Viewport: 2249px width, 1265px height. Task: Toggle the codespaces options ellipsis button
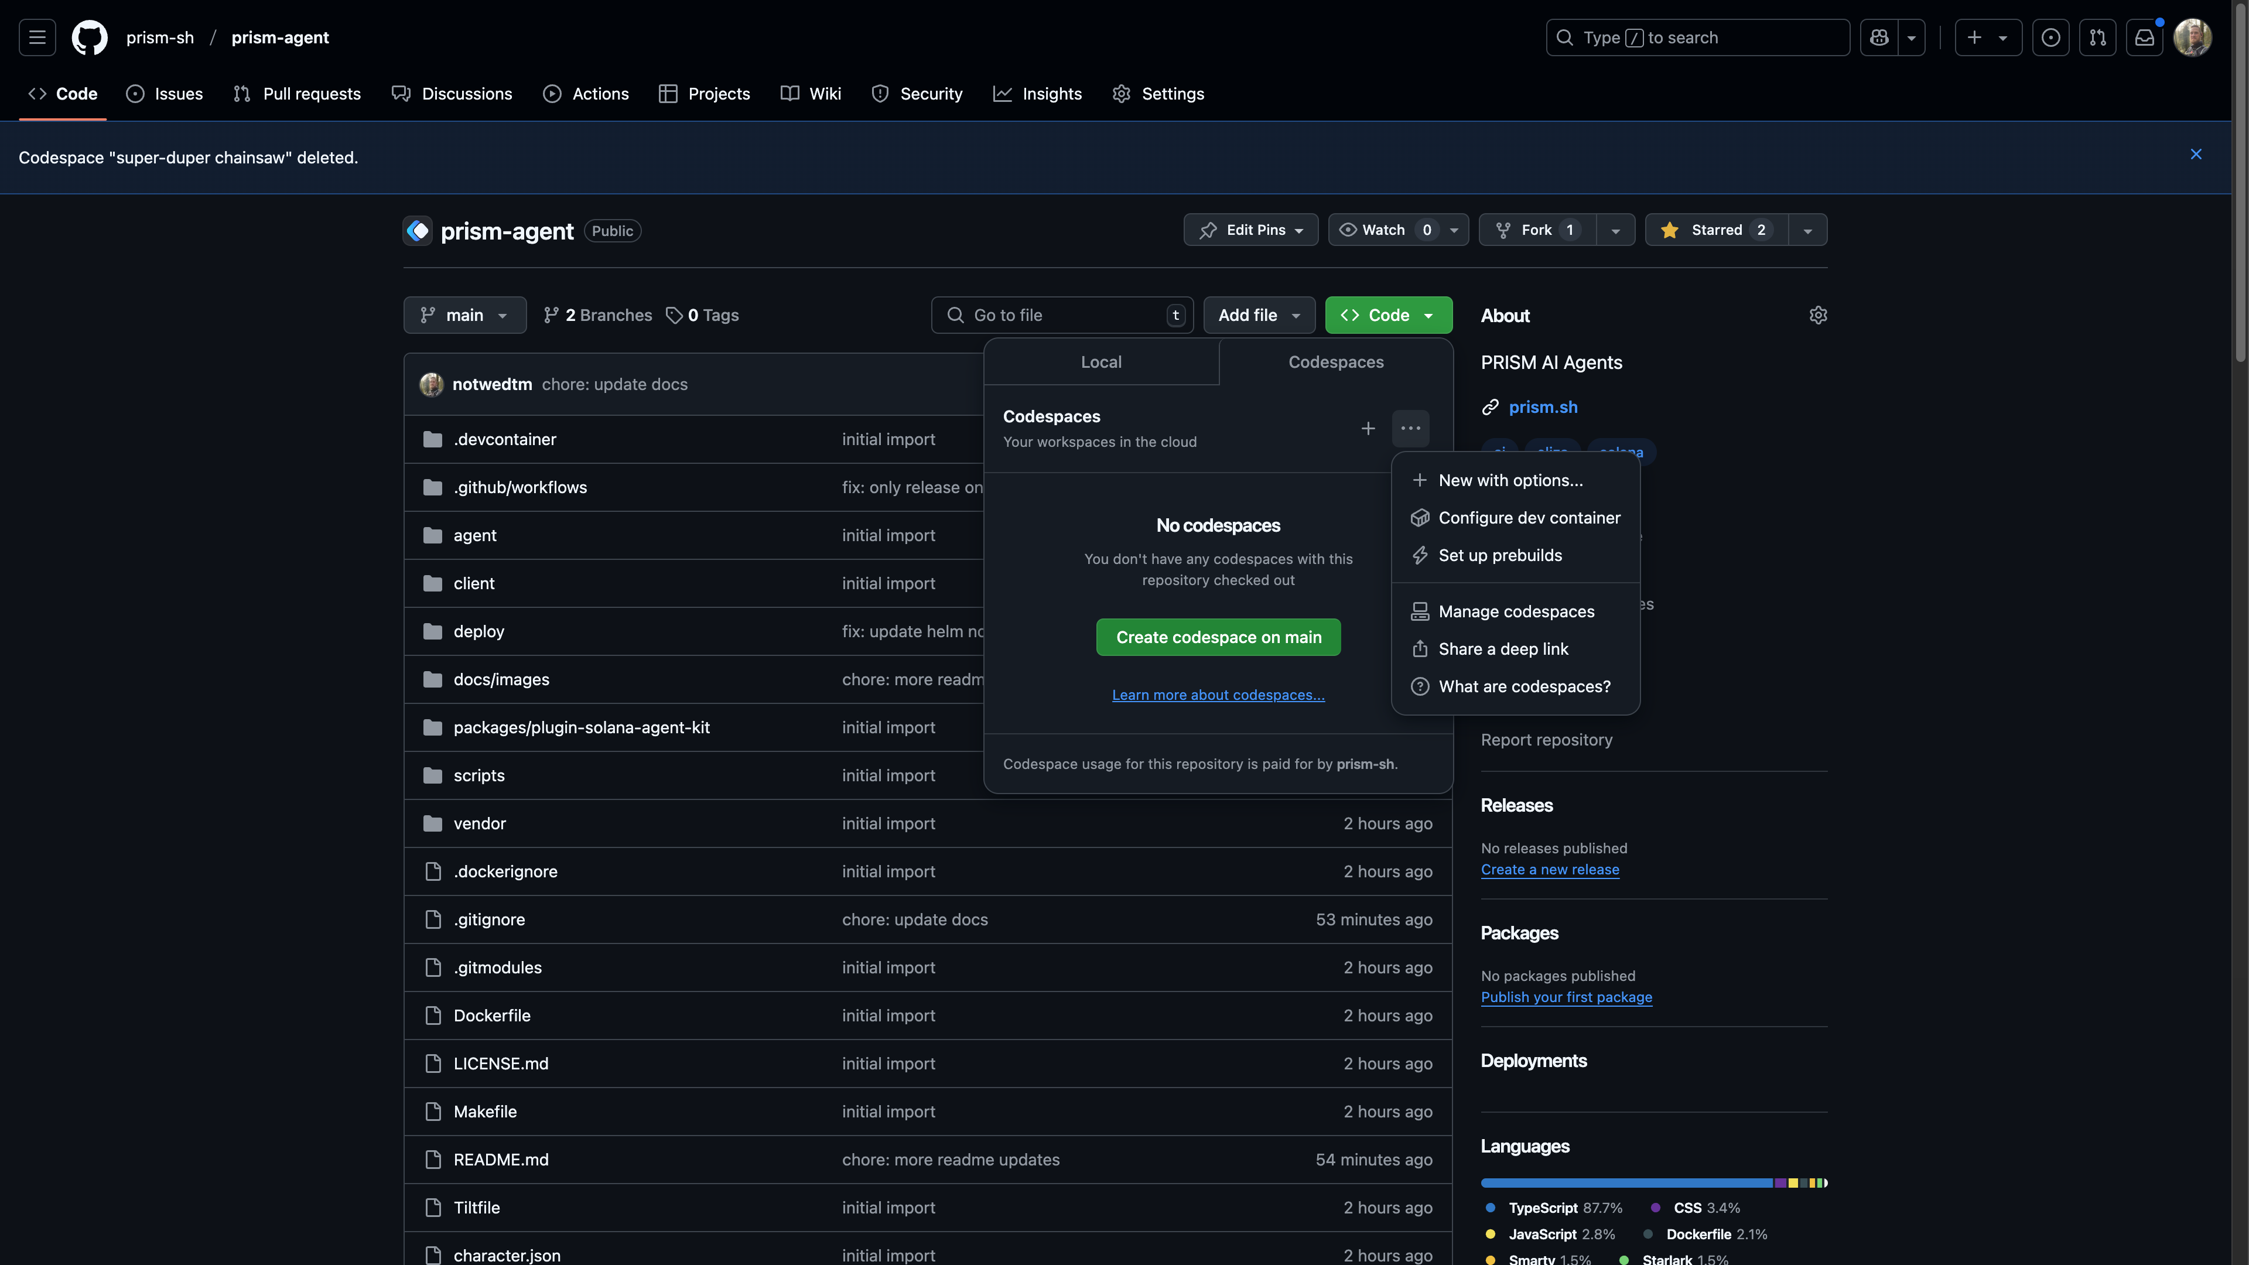tap(1411, 428)
